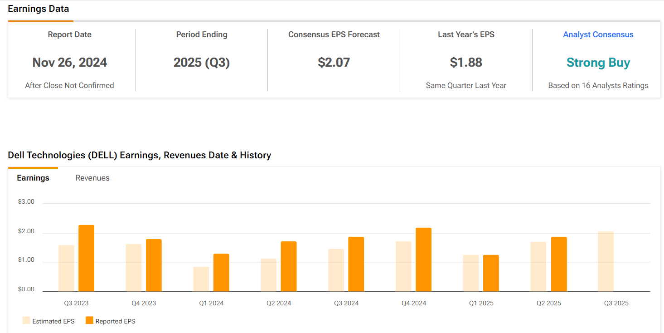
Task: Click the Nov 26, 2024 report date
Action: 70,63
